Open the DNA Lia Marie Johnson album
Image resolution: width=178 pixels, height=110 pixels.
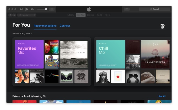(x=155, y=54)
